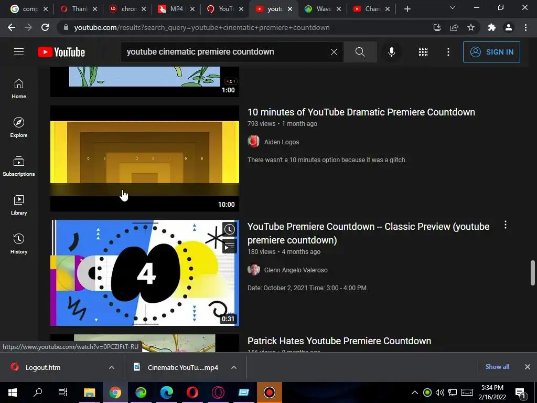Click the magnifier search button

tap(360, 52)
